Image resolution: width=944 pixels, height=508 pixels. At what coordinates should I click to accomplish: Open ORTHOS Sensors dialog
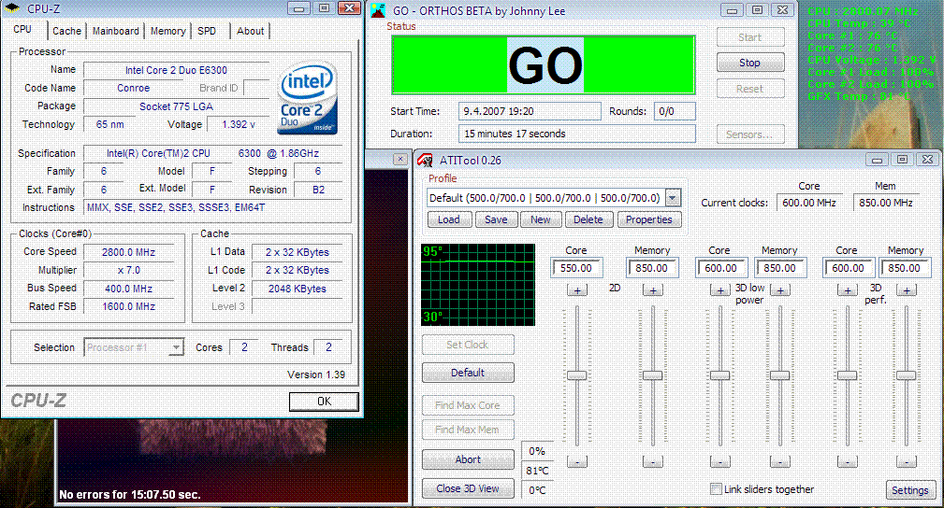[x=750, y=134]
